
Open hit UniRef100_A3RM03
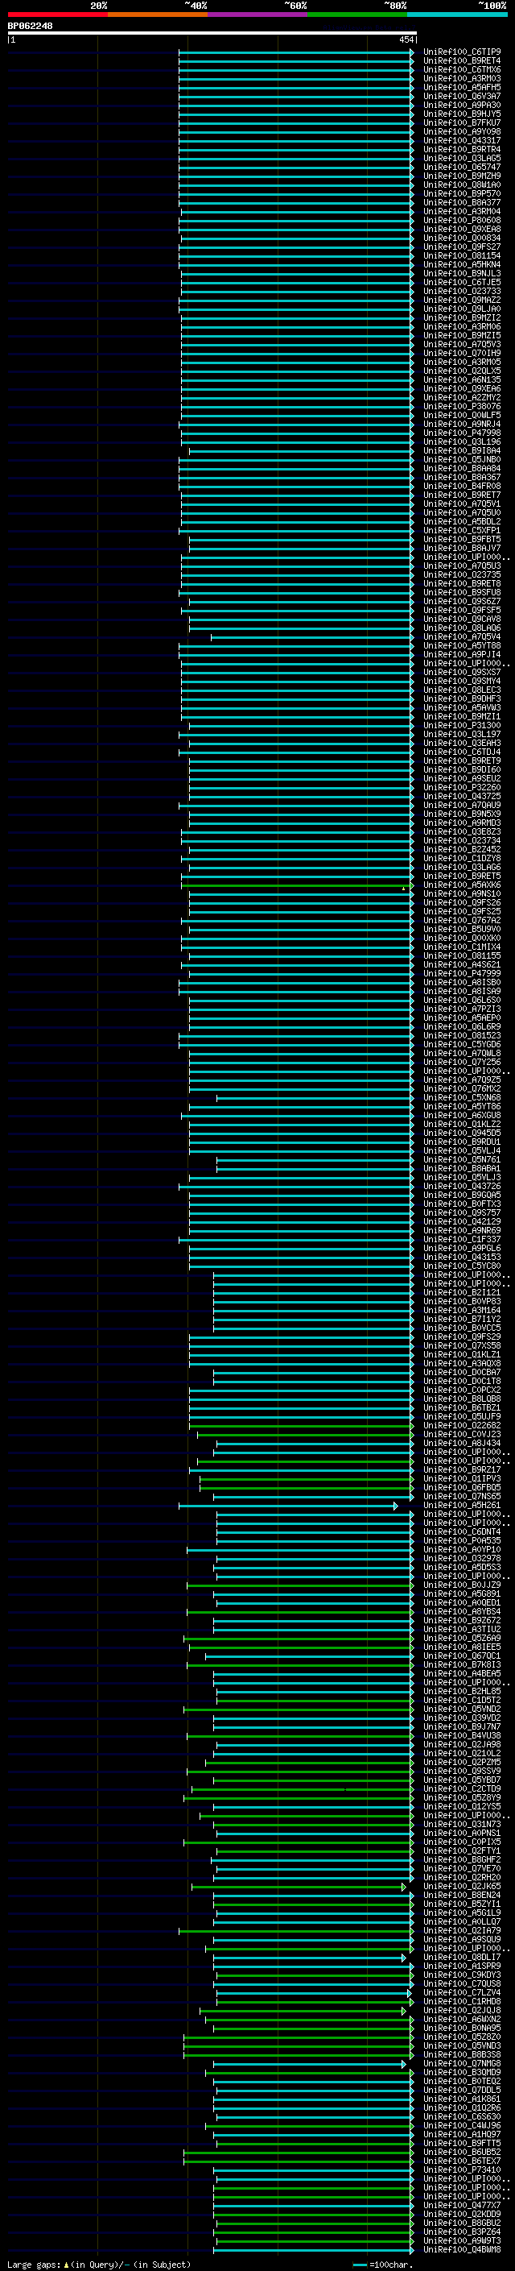462,78
